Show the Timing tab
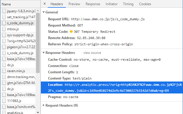Screen dimensions: 183x114 tap(128, 4)
